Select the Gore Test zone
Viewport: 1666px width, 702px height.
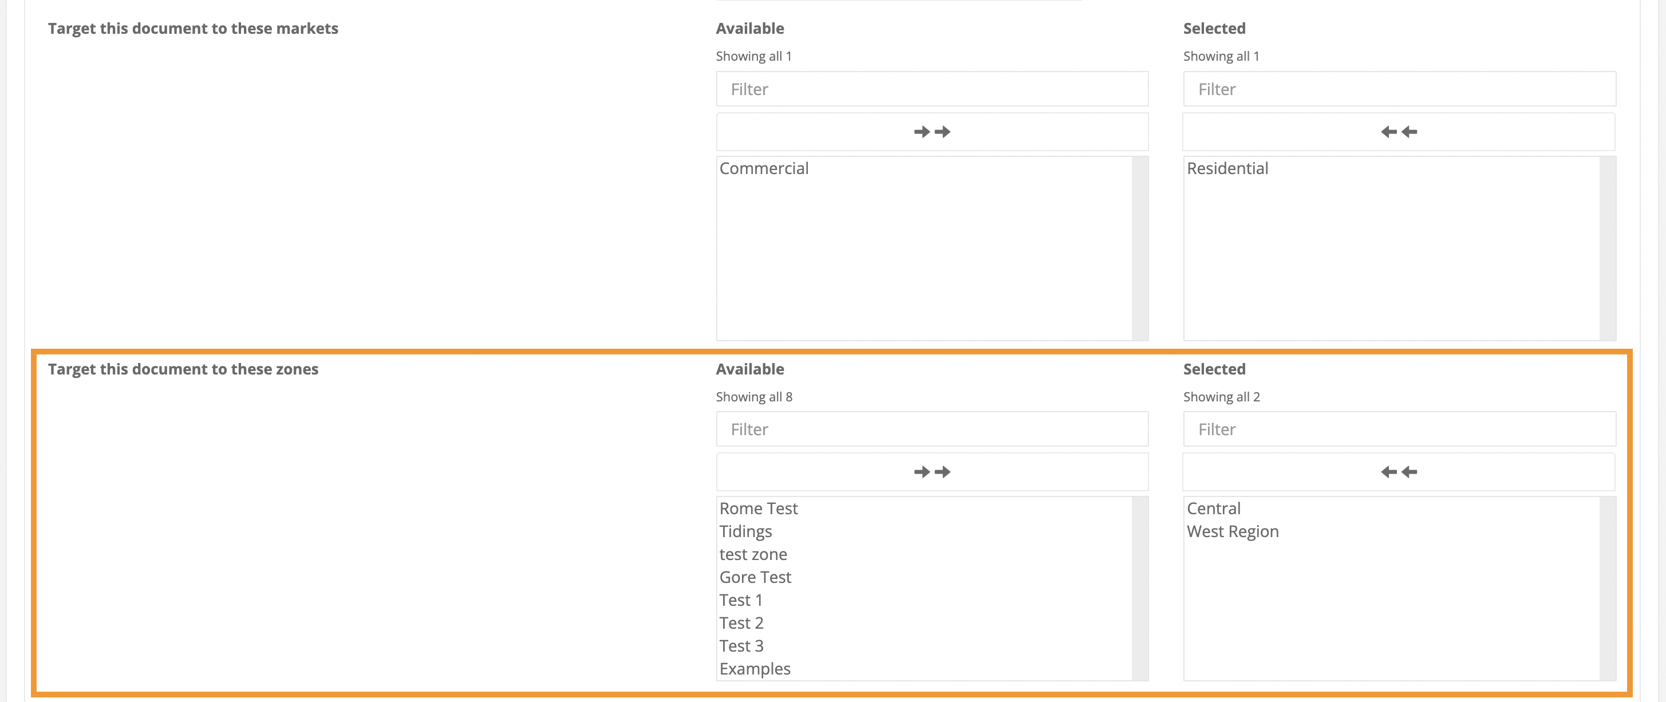755,577
